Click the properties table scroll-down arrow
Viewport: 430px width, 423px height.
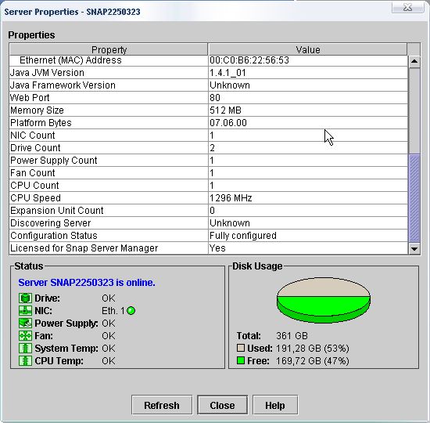tap(414, 249)
